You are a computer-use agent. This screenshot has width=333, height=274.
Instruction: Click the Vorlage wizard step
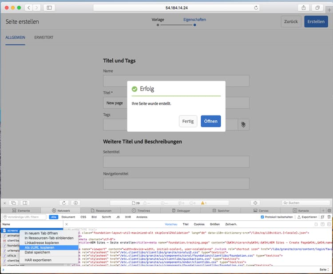point(158,20)
